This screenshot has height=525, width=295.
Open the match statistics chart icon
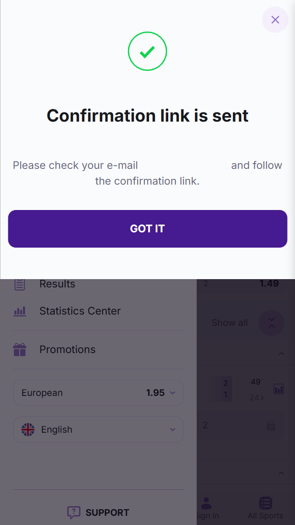pos(279,388)
